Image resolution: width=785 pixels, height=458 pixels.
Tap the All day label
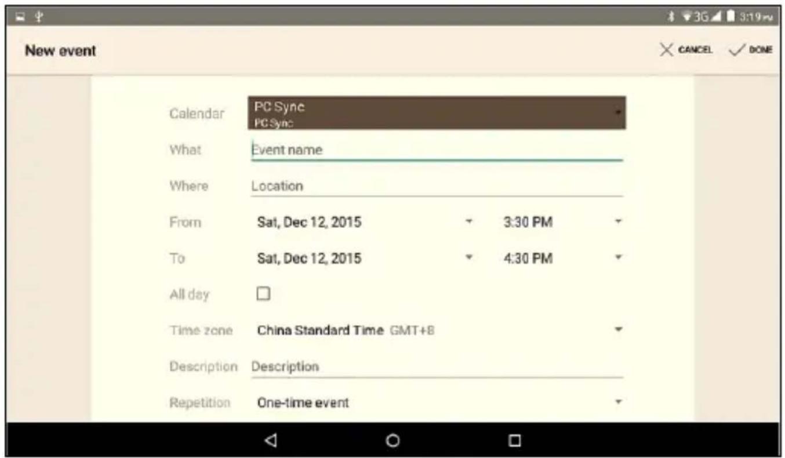pyautogui.click(x=189, y=295)
